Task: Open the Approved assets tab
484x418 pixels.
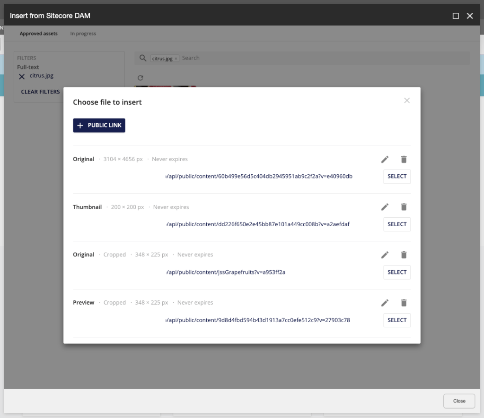Action: [39, 34]
